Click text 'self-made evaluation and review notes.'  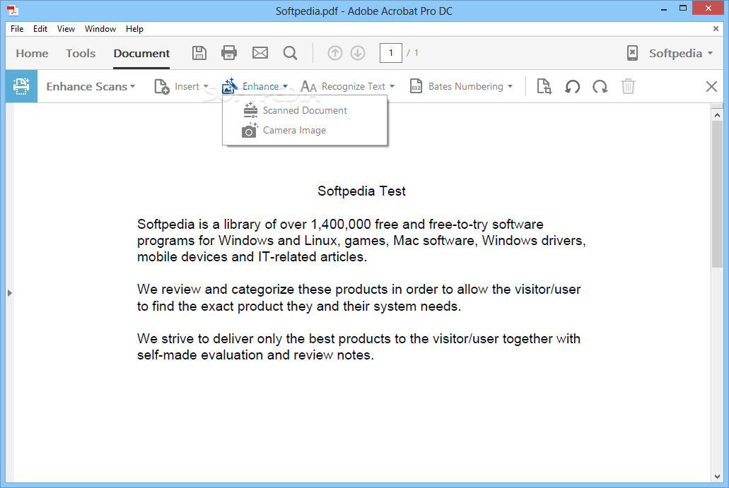(x=255, y=355)
